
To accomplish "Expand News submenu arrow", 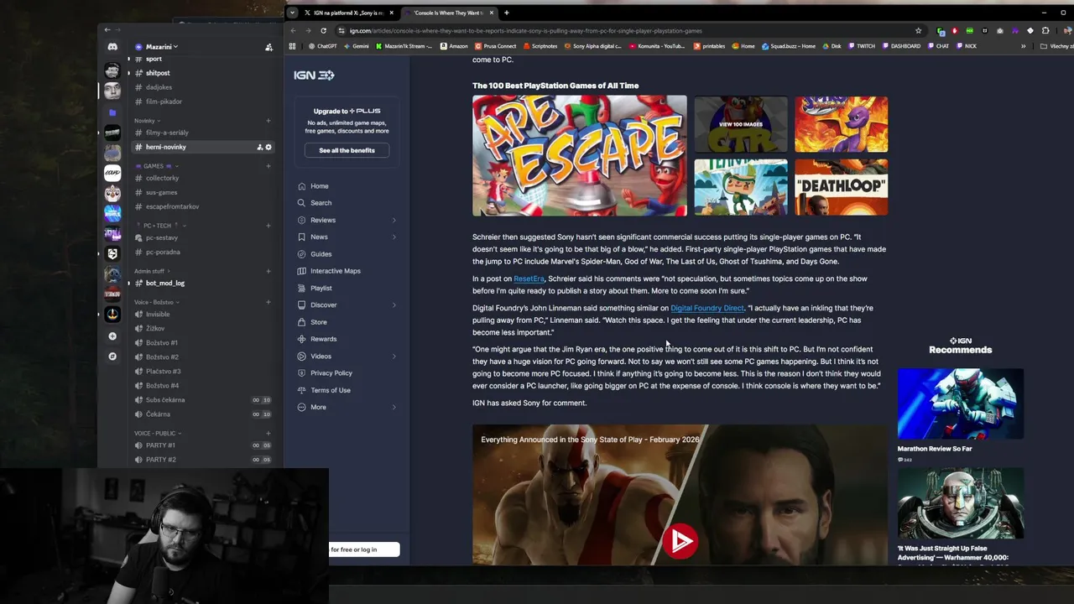I will (394, 237).
